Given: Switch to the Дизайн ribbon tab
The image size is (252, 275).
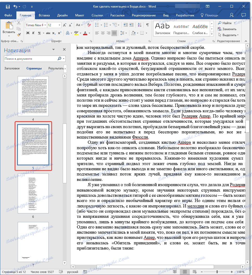Looking at the screenshot, I should tap(62, 15).
